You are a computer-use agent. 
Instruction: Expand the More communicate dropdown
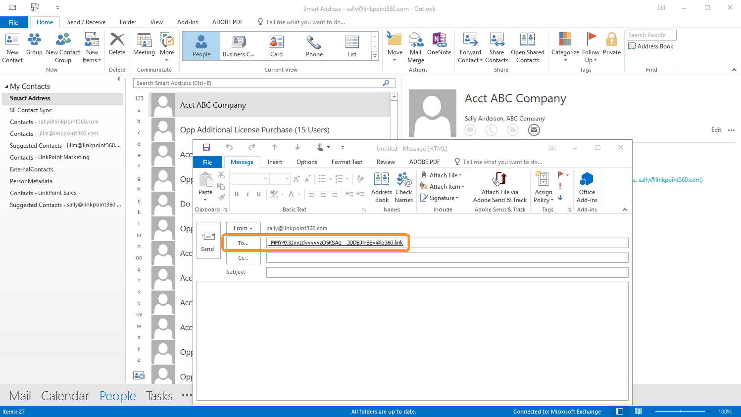(x=167, y=48)
